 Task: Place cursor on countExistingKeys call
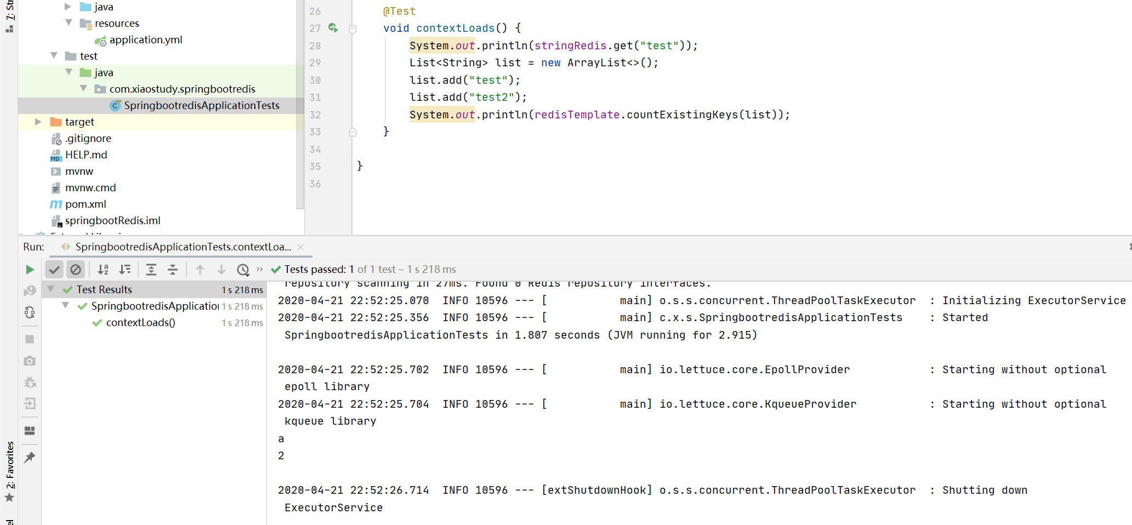tap(682, 115)
